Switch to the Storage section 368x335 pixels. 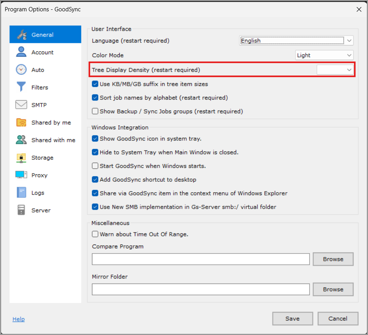tap(45, 158)
